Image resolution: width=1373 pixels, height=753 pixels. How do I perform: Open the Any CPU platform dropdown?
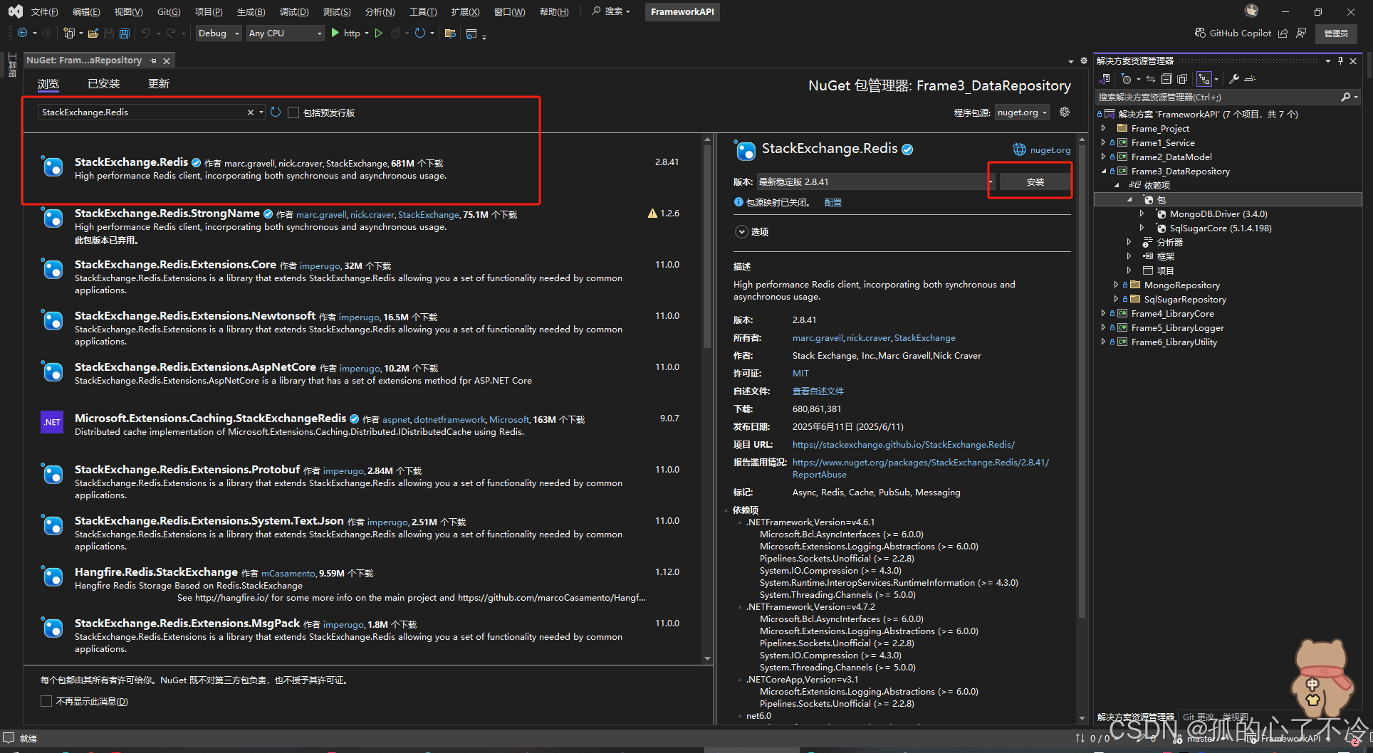tap(285, 33)
